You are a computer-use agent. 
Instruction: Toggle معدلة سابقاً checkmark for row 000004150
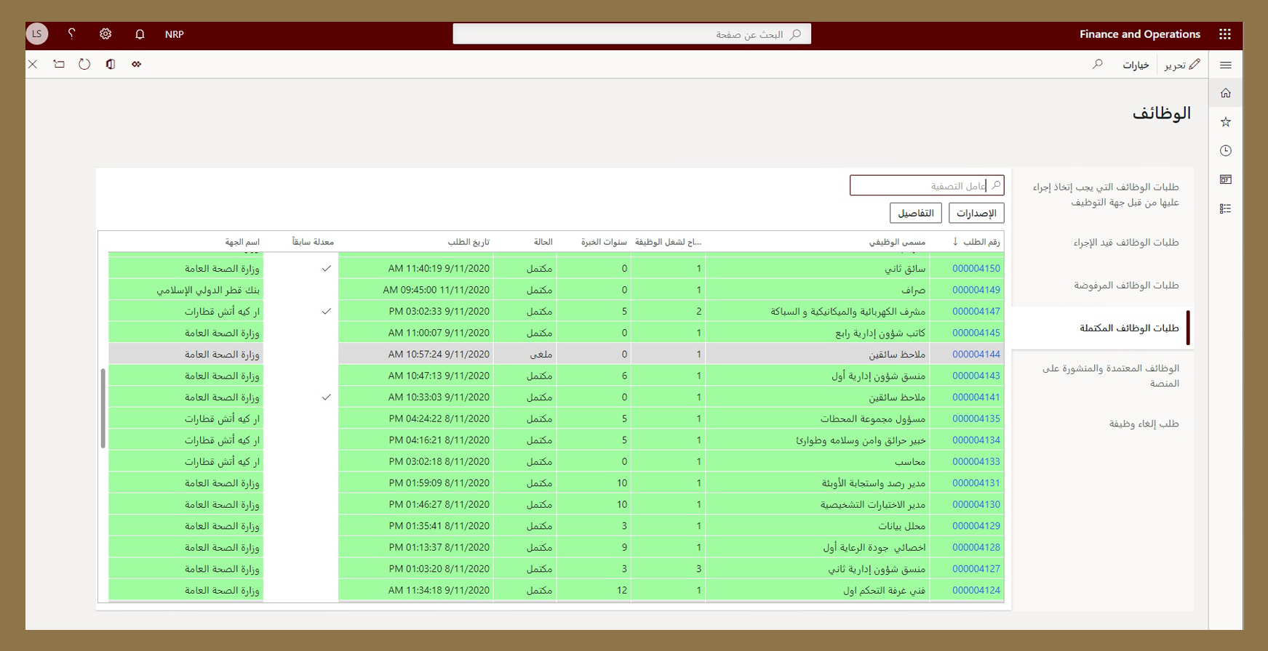(327, 269)
